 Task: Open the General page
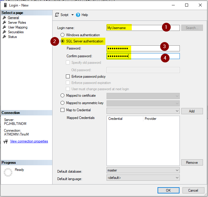pos(13,18)
